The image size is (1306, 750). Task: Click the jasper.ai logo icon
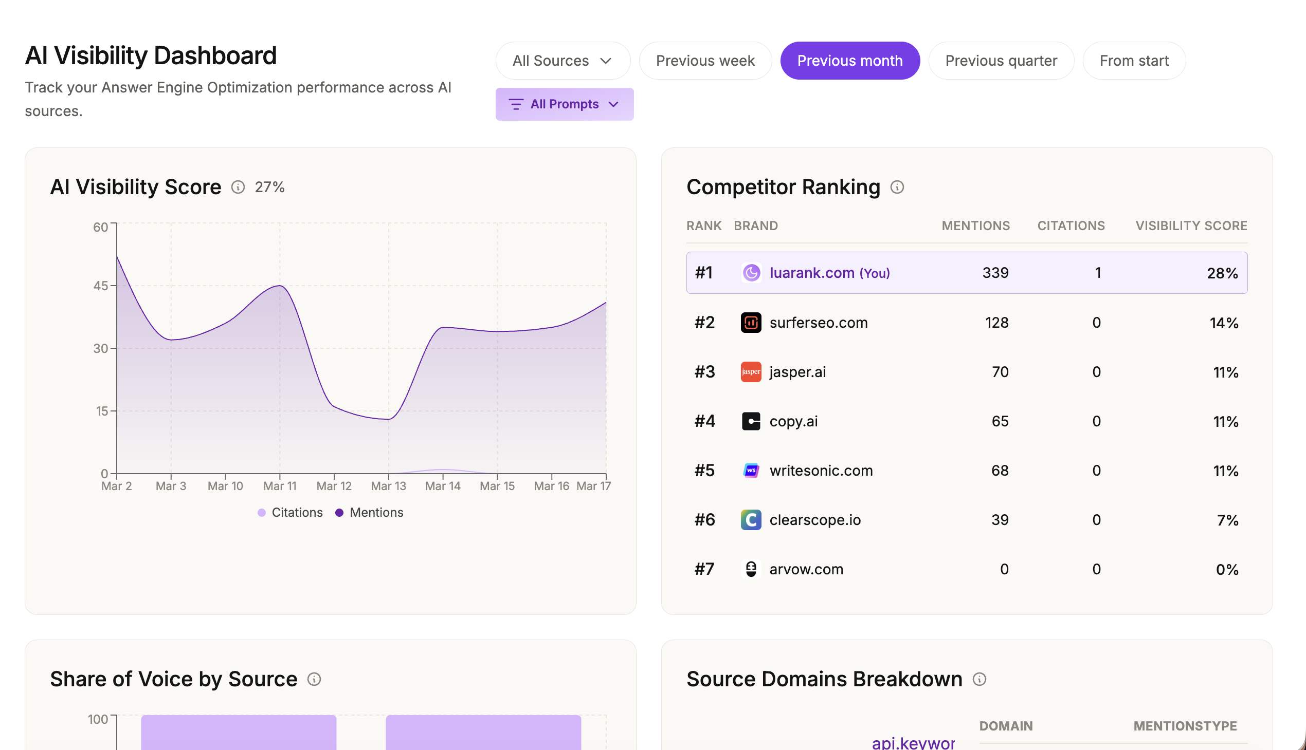point(751,371)
